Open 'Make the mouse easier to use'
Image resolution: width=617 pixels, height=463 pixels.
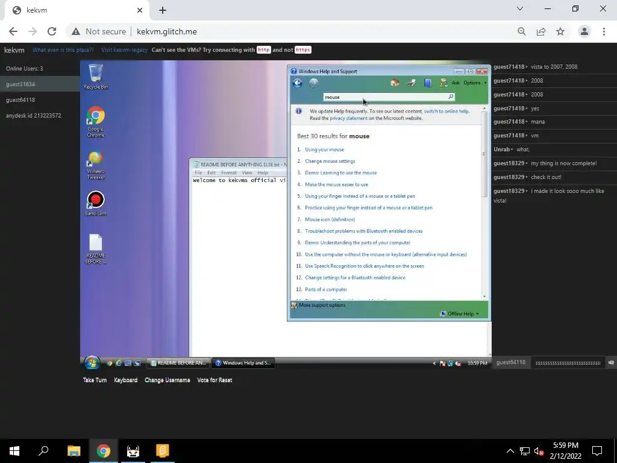(x=336, y=184)
